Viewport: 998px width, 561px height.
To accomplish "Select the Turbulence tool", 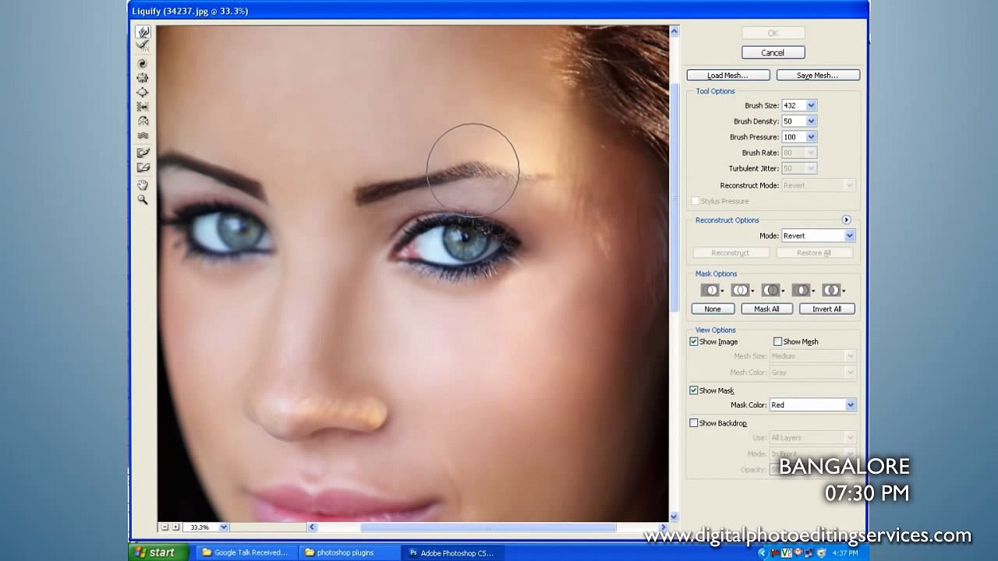I will click(143, 136).
